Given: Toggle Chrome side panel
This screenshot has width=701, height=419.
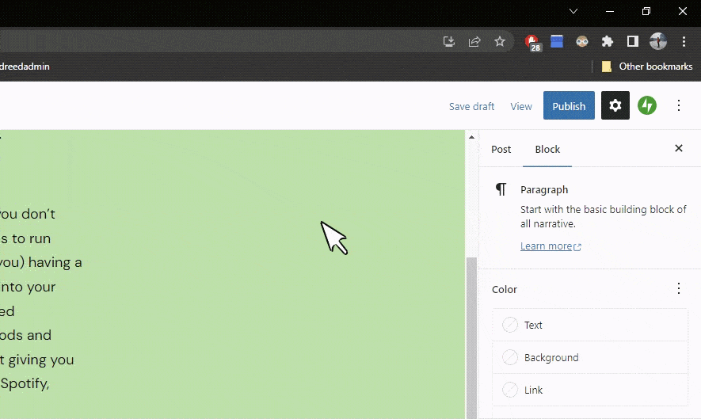Looking at the screenshot, I should (x=633, y=42).
